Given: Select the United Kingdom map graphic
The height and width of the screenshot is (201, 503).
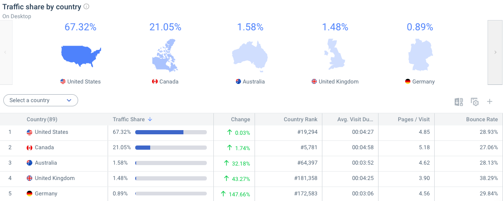Looking at the screenshot, I should pyautogui.click(x=335, y=54).
